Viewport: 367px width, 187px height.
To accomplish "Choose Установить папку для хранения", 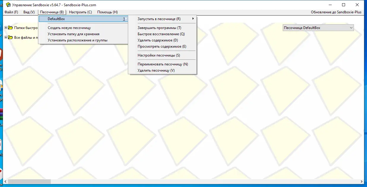I will click(73, 34).
